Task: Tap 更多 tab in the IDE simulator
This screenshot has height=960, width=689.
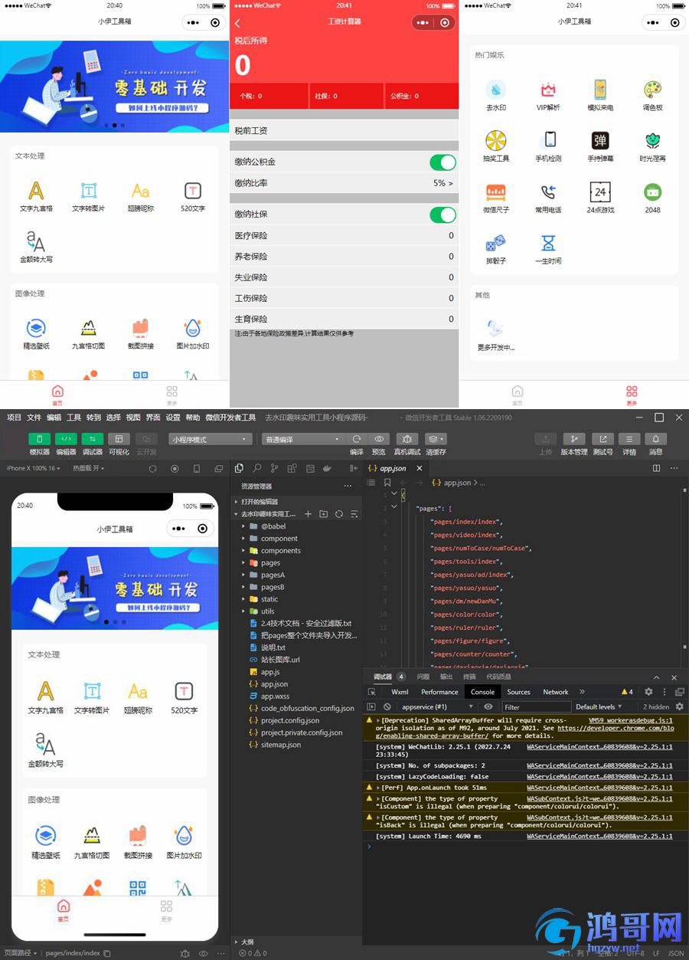Action: (x=166, y=909)
